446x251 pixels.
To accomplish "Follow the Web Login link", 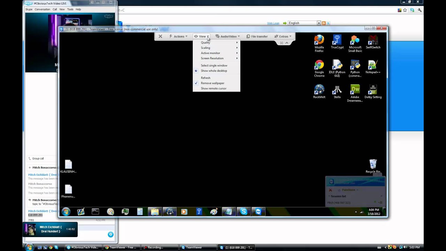I will pyautogui.click(x=273, y=23).
